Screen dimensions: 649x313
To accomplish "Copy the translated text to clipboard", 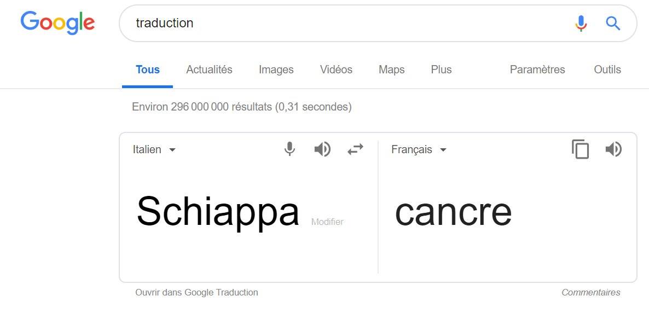I will pyautogui.click(x=580, y=149).
